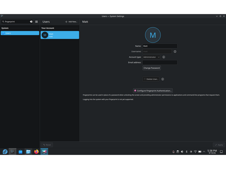Image resolution: width=226 pixels, height=169 pixels.
Task: Open Configure Fingerprint Authentication
Action: pos(153,91)
